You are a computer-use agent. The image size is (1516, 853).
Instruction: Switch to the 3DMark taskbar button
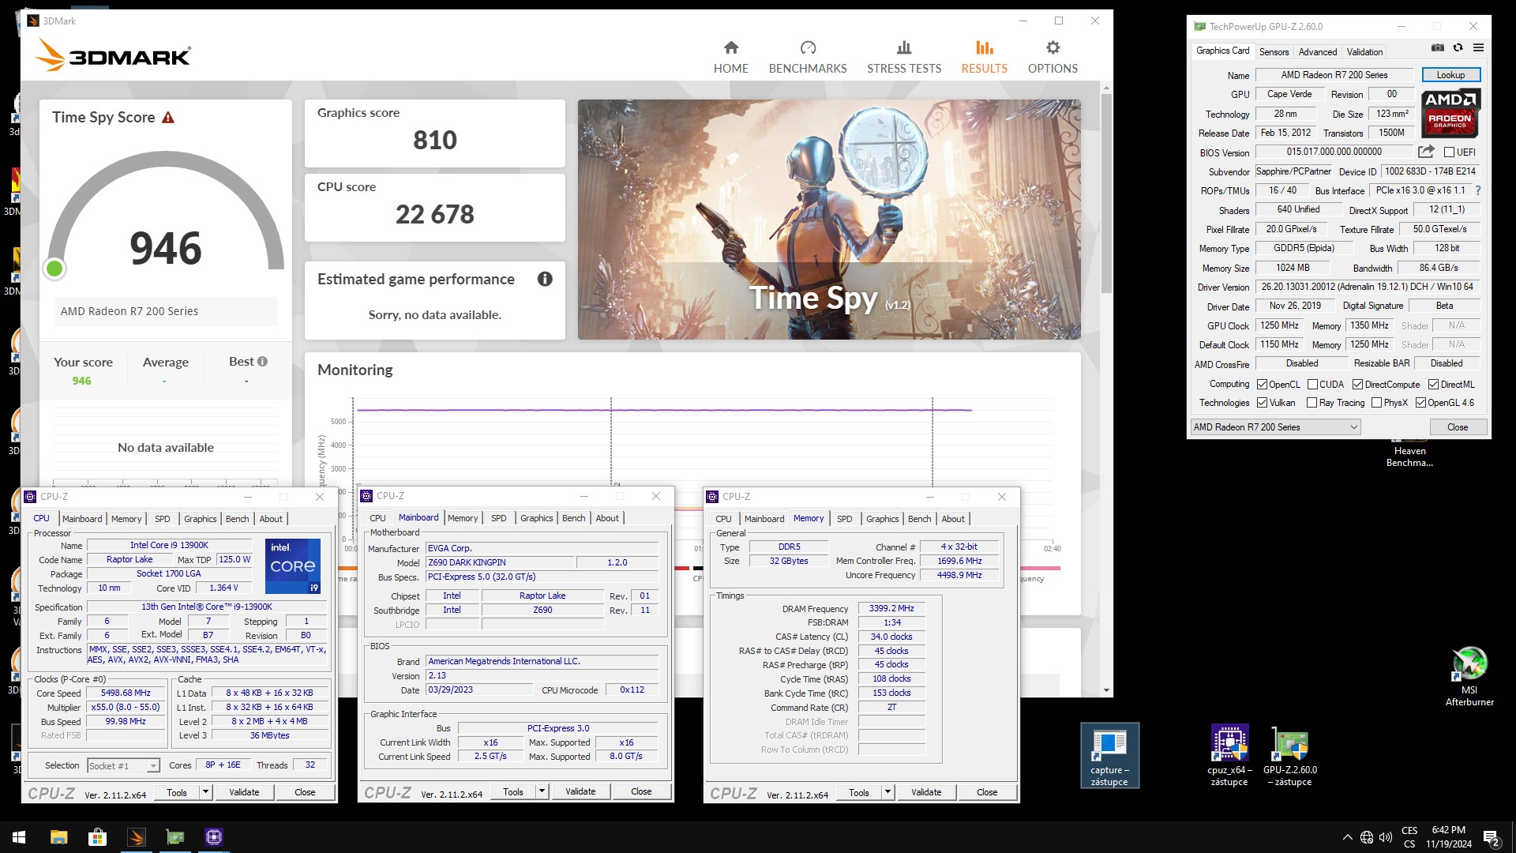136,837
